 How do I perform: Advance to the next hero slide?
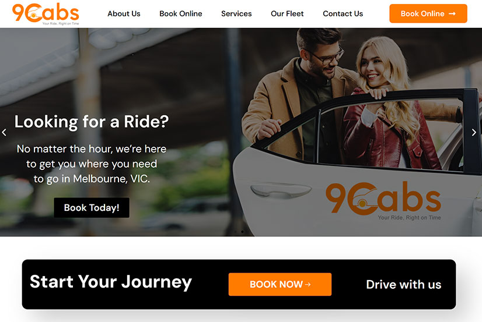point(474,132)
